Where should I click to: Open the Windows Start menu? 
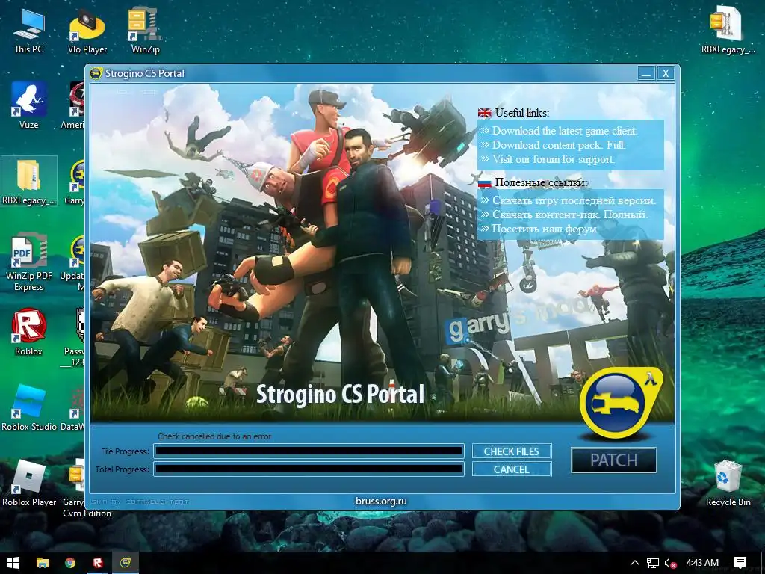pyautogui.click(x=13, y=563)
